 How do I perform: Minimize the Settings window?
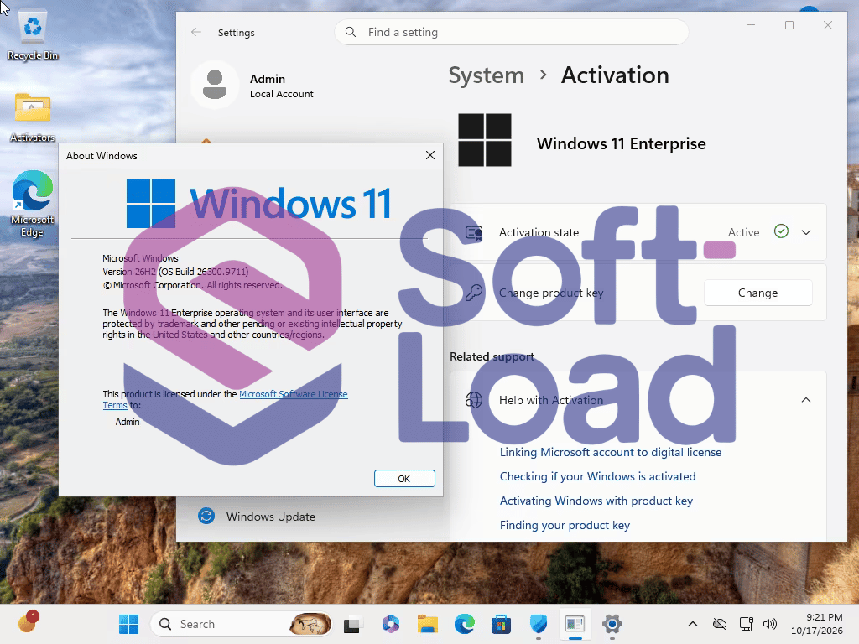pos(751,25)
